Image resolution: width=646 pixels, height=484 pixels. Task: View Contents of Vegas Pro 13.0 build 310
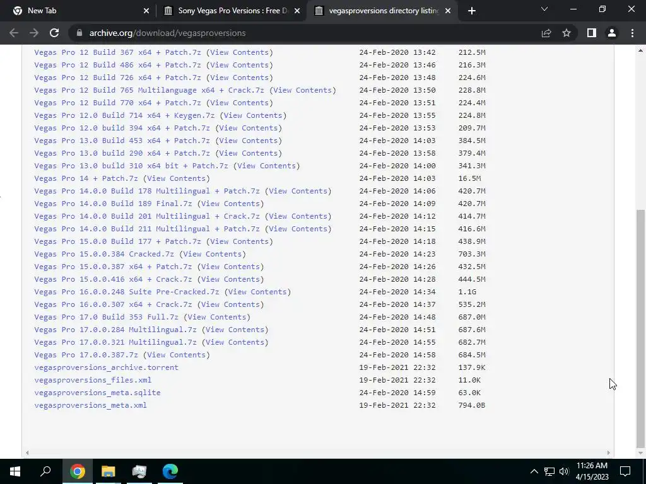point(267,166)
